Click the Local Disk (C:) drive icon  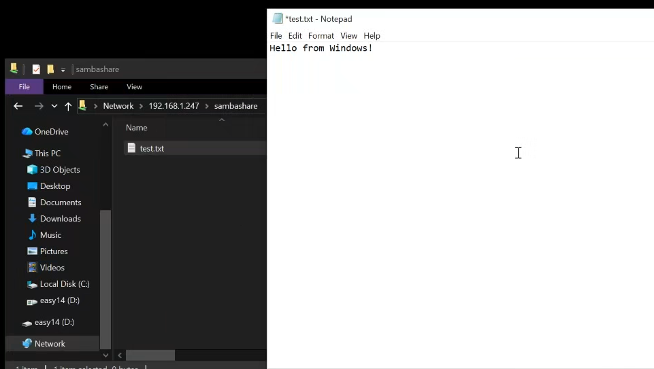[32, 284]
